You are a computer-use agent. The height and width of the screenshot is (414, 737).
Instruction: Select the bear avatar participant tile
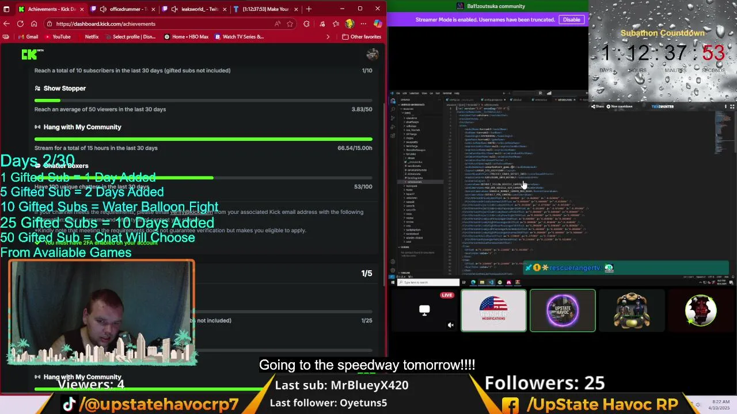632,310
